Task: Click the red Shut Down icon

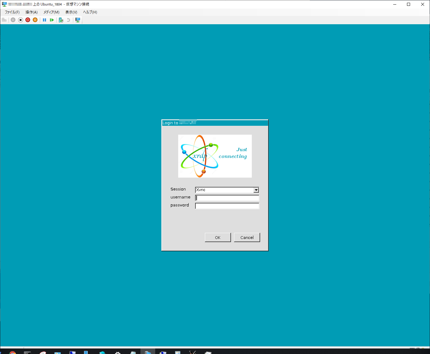Action: pyautogui.click(x=28, y=20)
